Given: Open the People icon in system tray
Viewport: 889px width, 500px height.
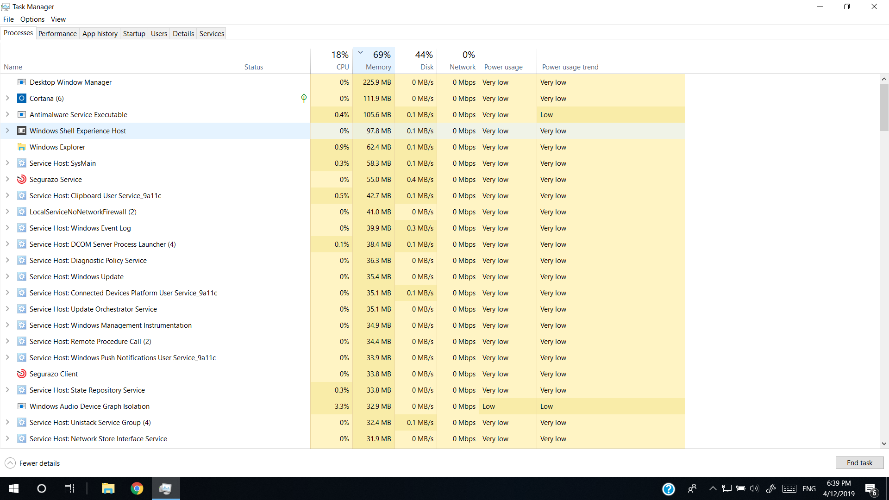Looking at the screenshot, I should (692, 488).
